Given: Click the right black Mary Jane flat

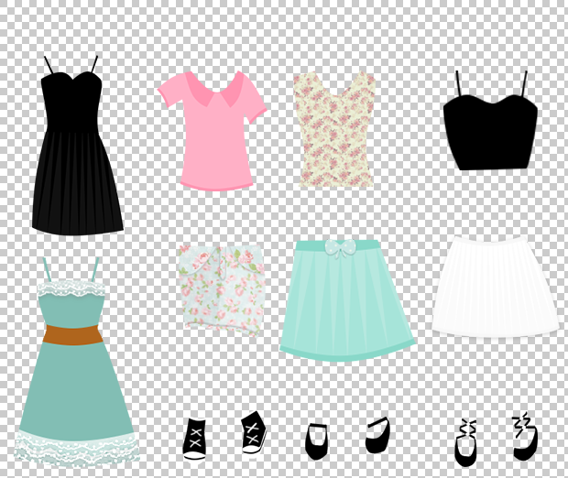Looking at the screenshot, I should click(377, 435).
